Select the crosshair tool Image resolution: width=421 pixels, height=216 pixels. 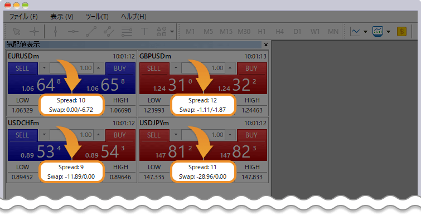click(35, 32)
